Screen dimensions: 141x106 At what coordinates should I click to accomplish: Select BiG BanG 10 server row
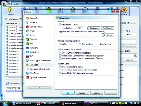[14, 54]
